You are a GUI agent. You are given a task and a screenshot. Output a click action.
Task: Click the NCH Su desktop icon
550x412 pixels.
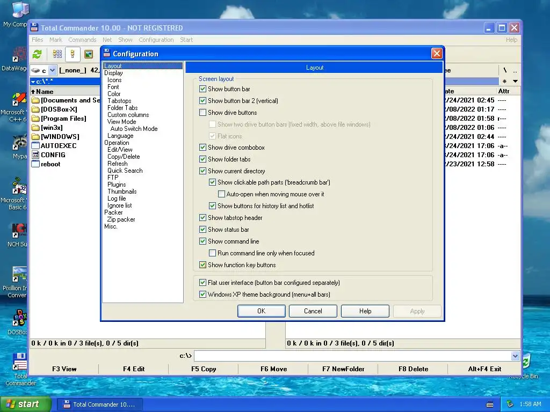pos(20,231)
